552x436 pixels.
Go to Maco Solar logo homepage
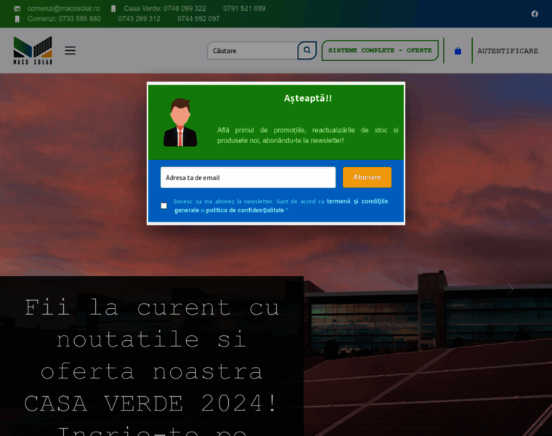[x=33, y=50]
